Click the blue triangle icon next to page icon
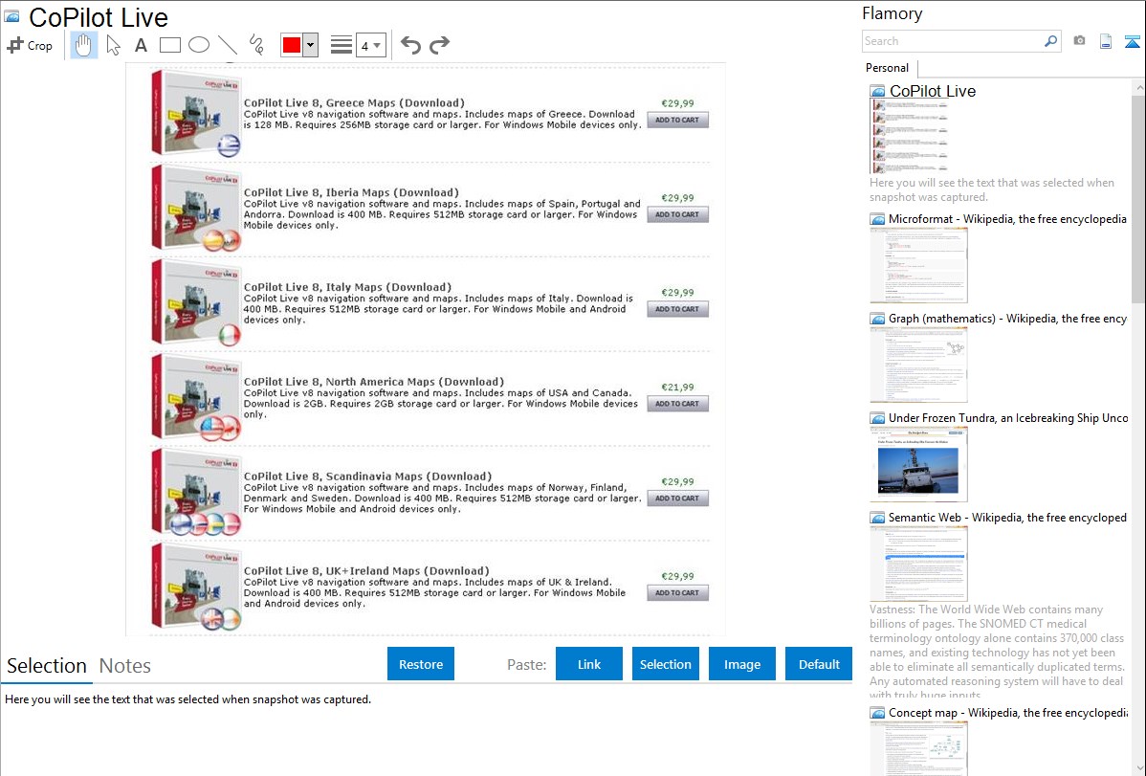 1132,41
